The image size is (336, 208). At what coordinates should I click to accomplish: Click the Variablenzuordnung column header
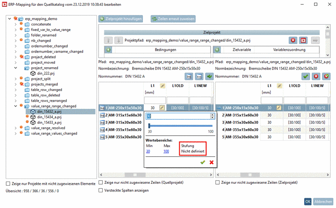click(289, 50)
